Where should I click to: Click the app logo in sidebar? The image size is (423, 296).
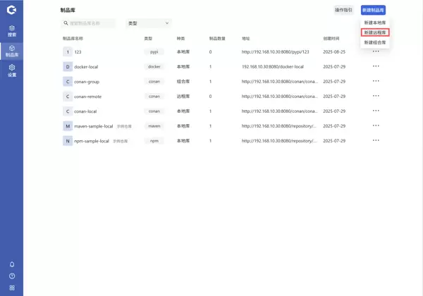coord(11,10)
